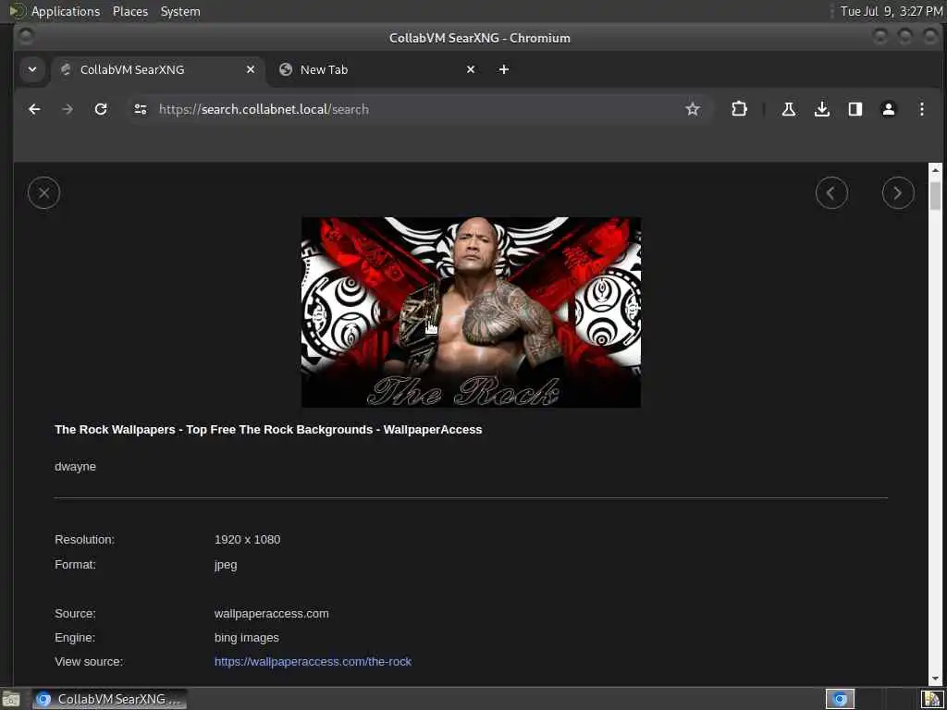Image resolution: width=947 pixels, height=710 pixels.
Task: Click the Rock Wallpapers title text
Action: point(268,429)
